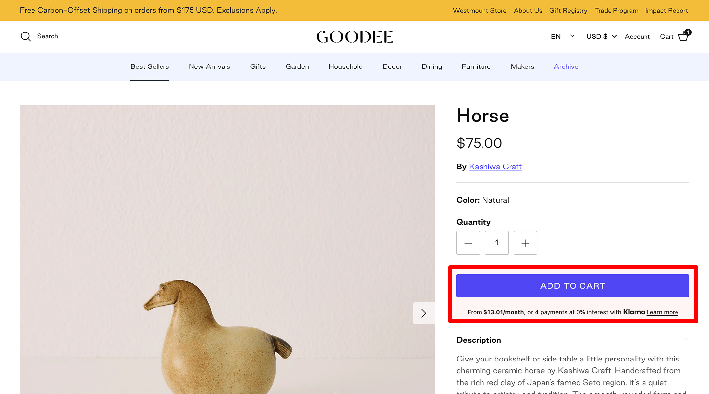
Task: Open the cart basket icon
Action: coord(683,36)
